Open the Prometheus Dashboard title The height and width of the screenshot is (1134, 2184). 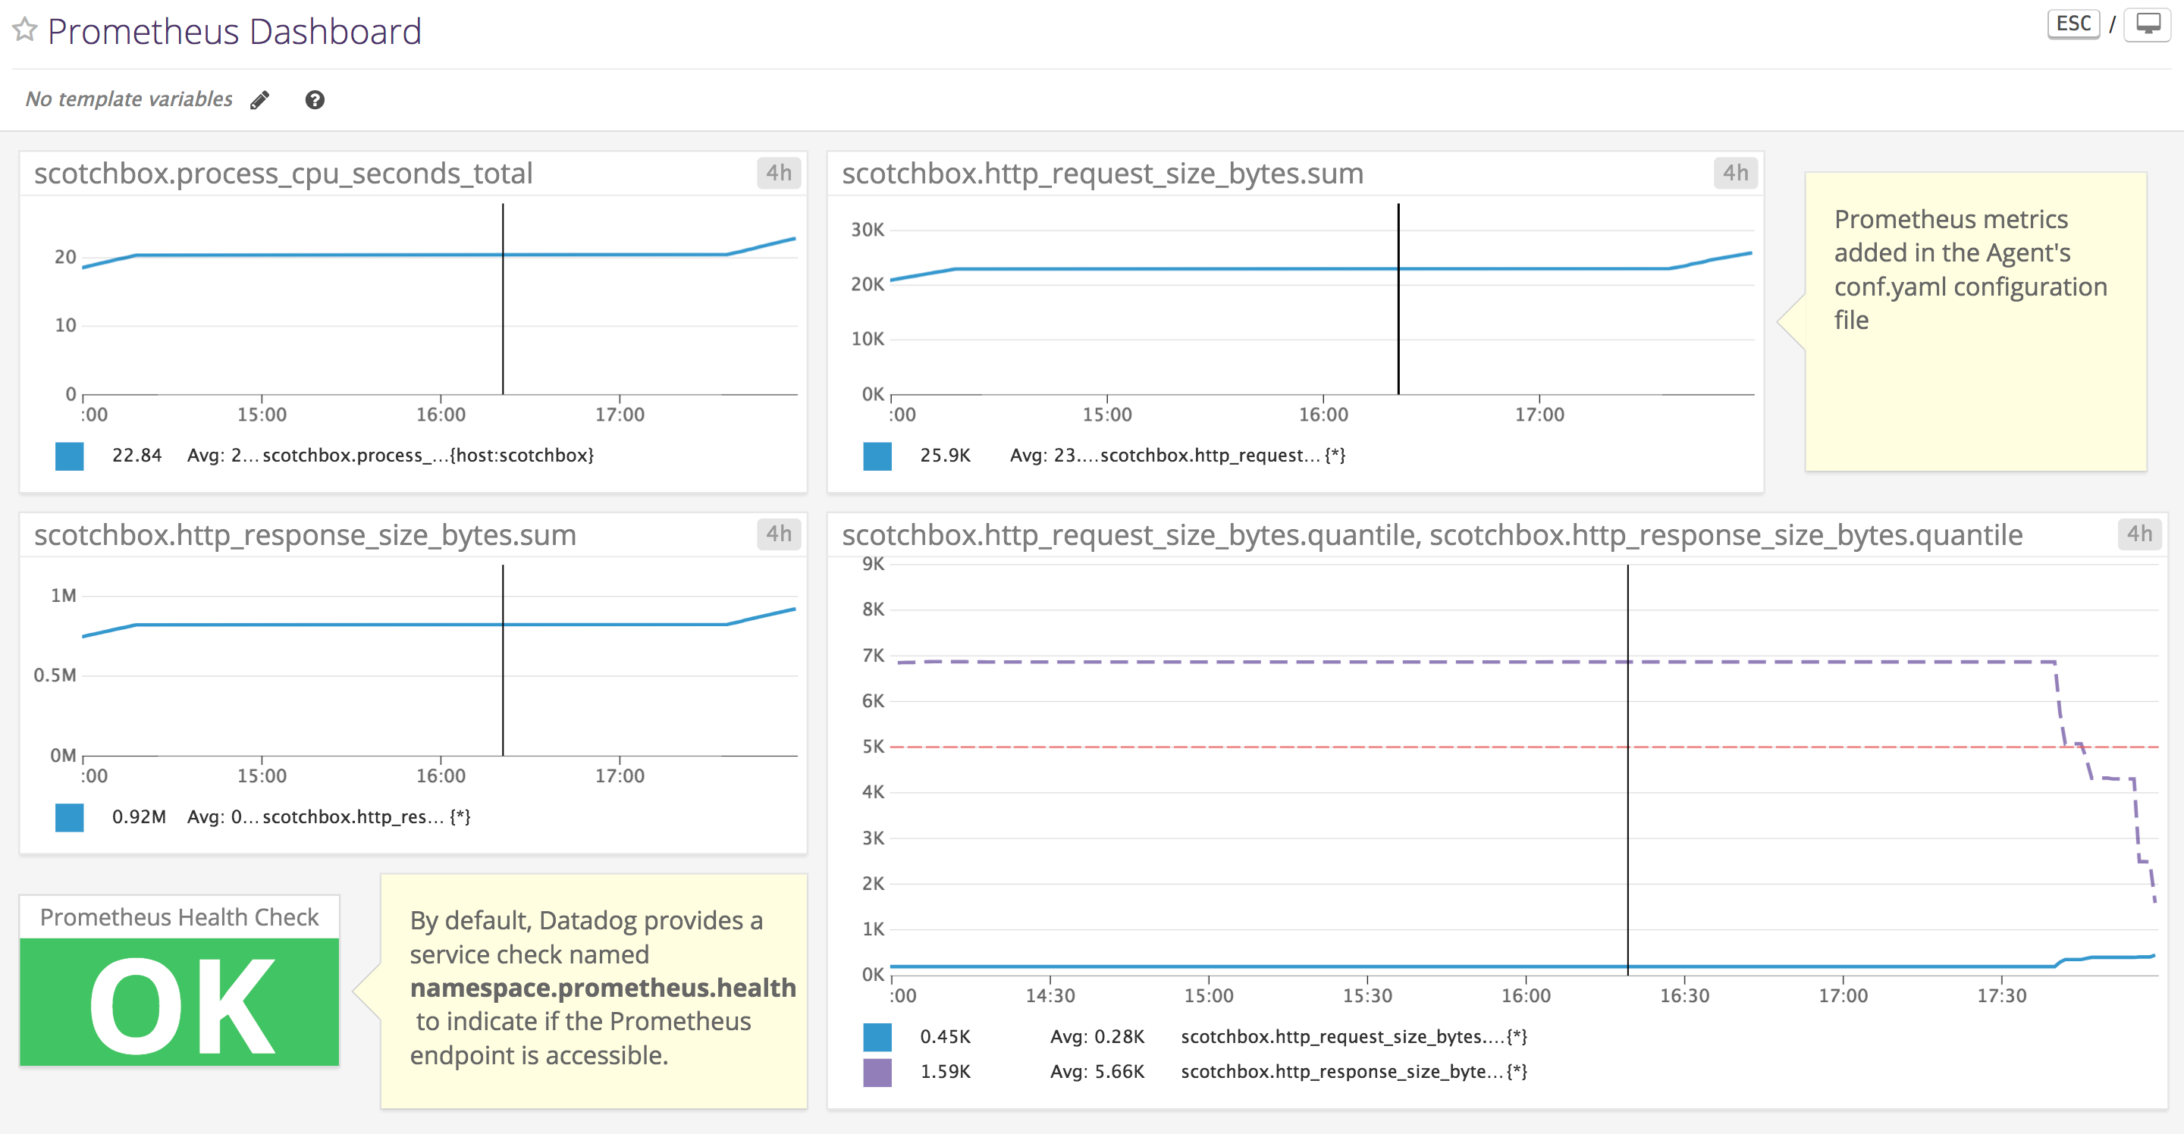(236, 30)
